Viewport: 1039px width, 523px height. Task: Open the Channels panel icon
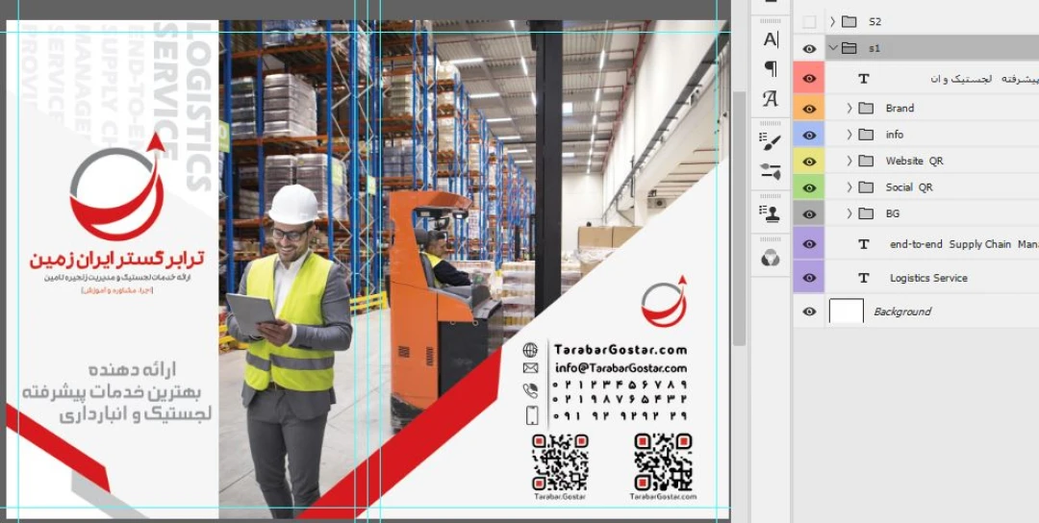coord(771,258)
